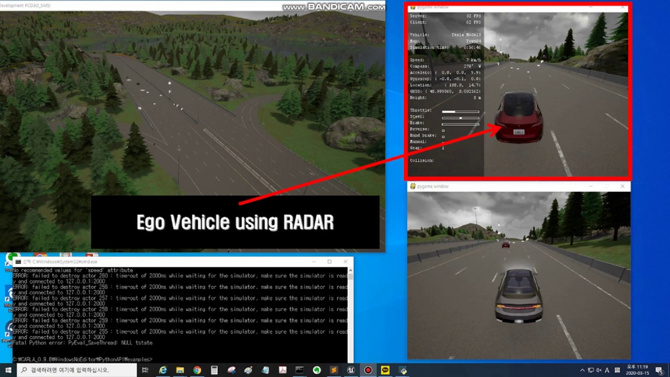Click the cmd.exe window title text

click(60, 261)
